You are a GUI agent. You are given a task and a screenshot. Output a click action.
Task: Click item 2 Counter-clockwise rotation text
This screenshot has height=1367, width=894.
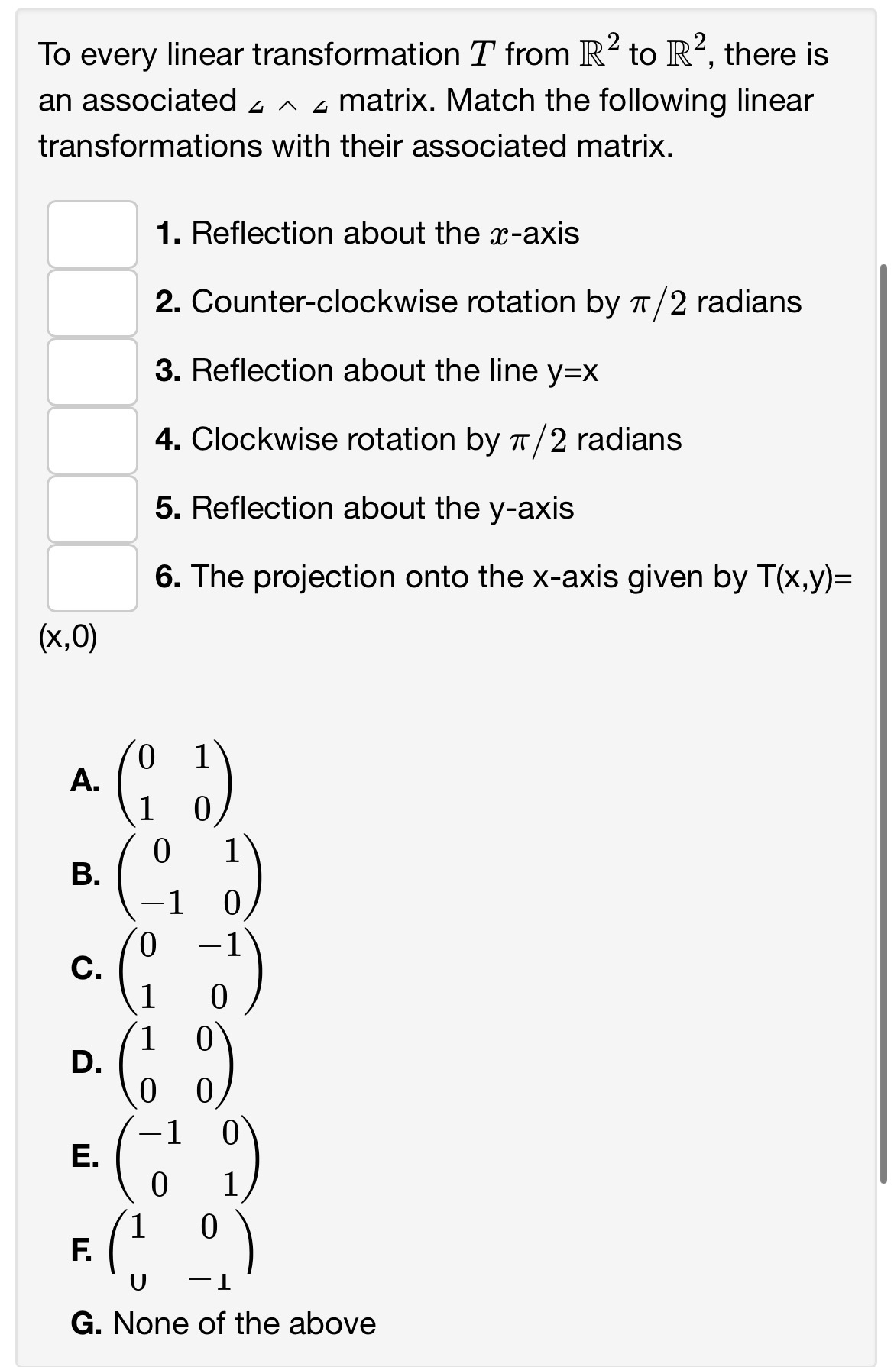click(474, 300)
